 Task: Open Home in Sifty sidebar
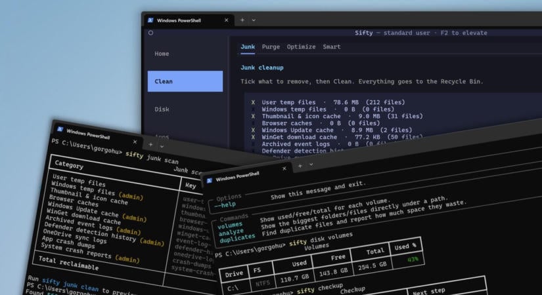pyautogui.click(x=162, y=54)
